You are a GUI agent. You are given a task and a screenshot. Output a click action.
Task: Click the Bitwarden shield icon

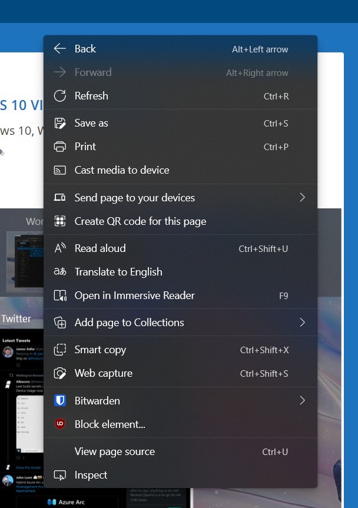[59, 401]
